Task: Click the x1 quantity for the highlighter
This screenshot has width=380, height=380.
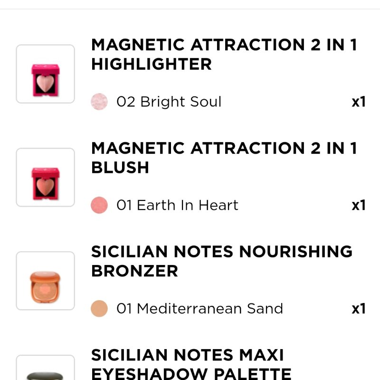Action: point(359,102)
